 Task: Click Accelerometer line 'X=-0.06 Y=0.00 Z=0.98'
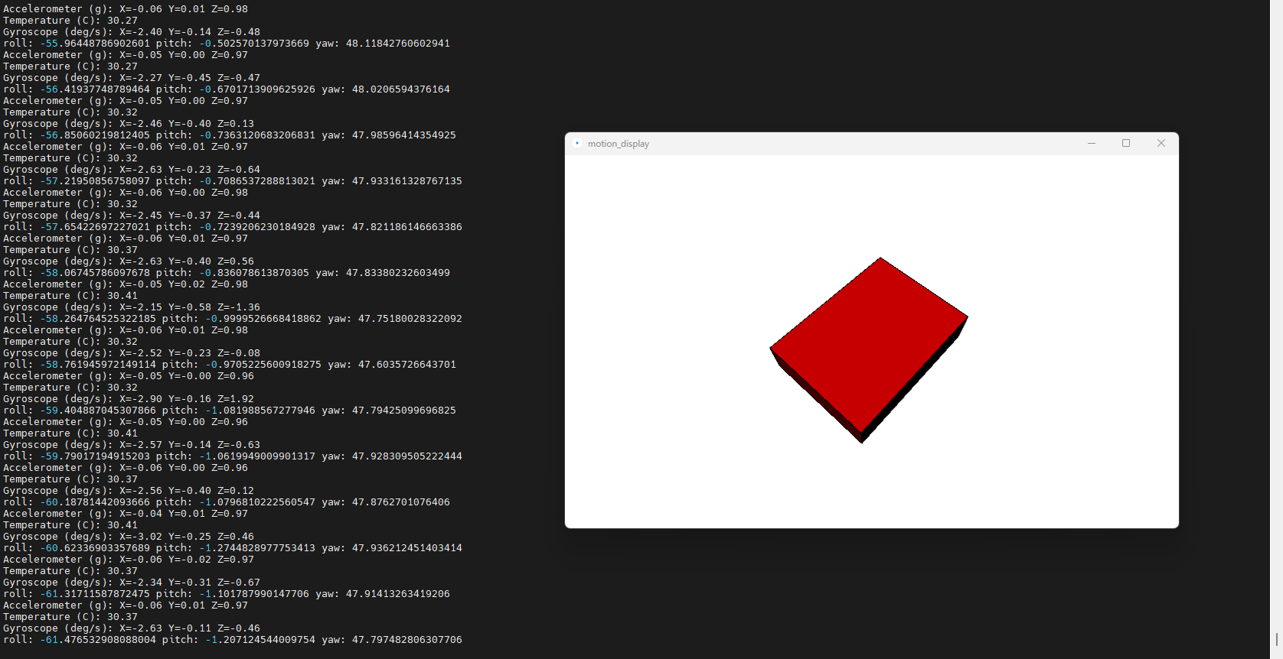point(126,193)
